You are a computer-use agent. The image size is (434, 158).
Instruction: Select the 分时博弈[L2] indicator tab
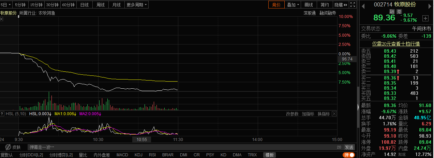pyautogui.click(x=61, y=155)
